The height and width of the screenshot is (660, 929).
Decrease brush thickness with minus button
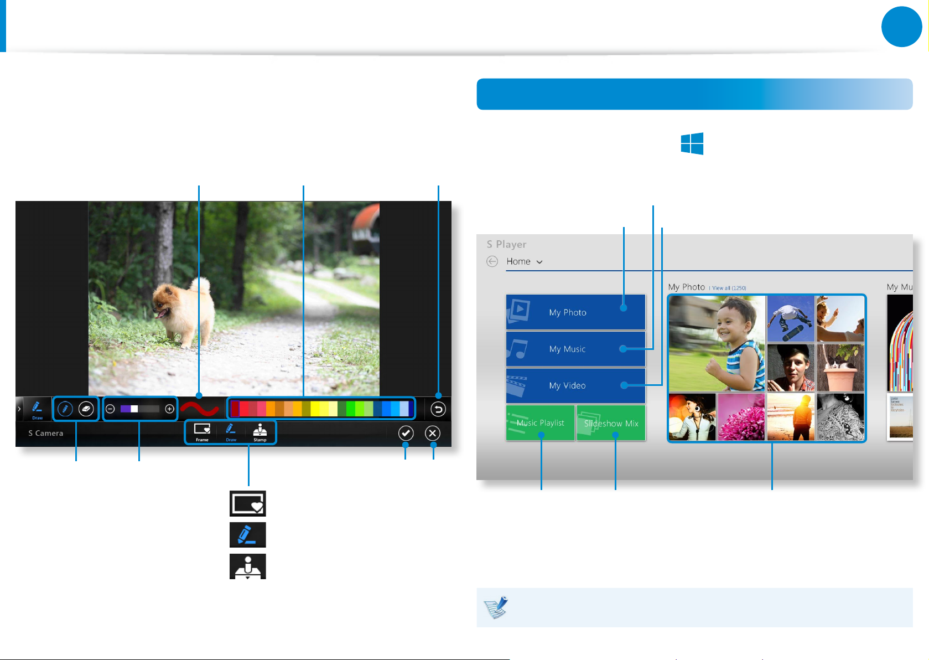110,409
